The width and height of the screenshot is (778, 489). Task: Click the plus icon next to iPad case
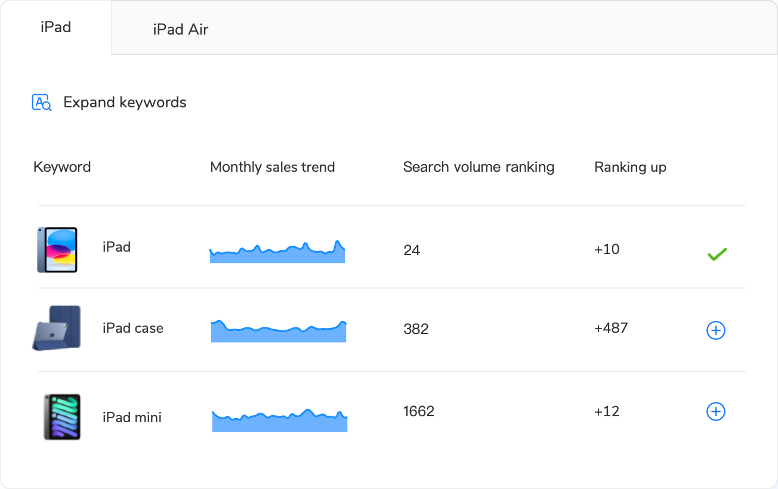pyautogui.click(x=715, y=330)
